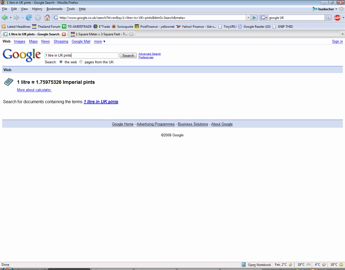Expand the URL bar history dropdown
The image size is (345, 270).
[x=248, y=18]
